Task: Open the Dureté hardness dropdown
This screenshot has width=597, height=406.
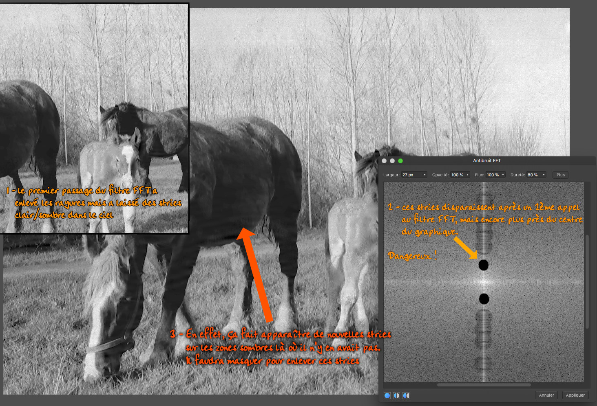Action: pos(536,175)
